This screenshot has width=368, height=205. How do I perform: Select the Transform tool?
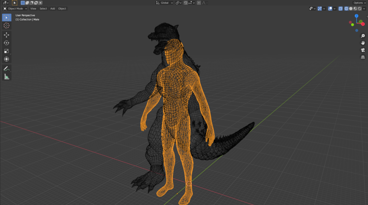[6, 59]
